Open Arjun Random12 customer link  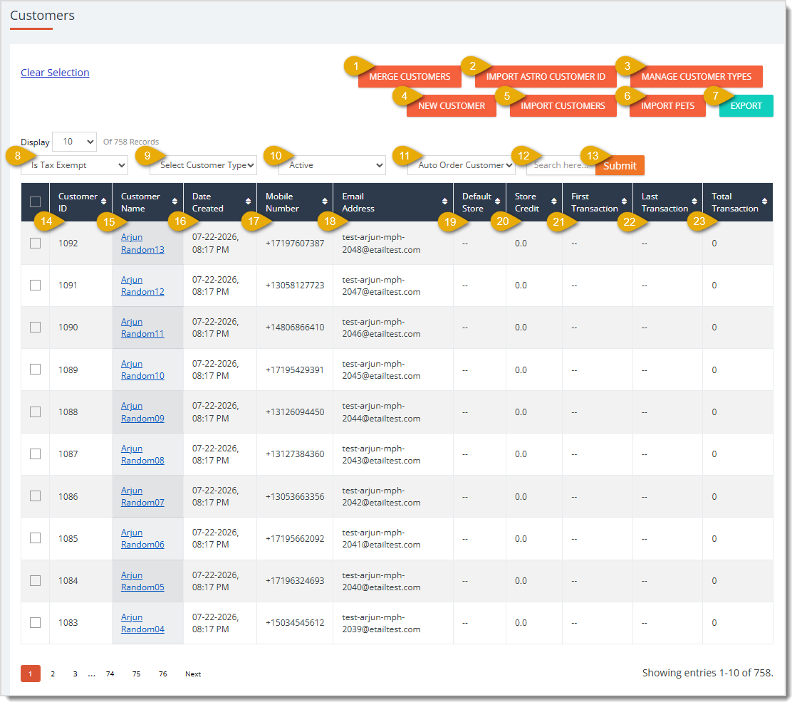142,286
